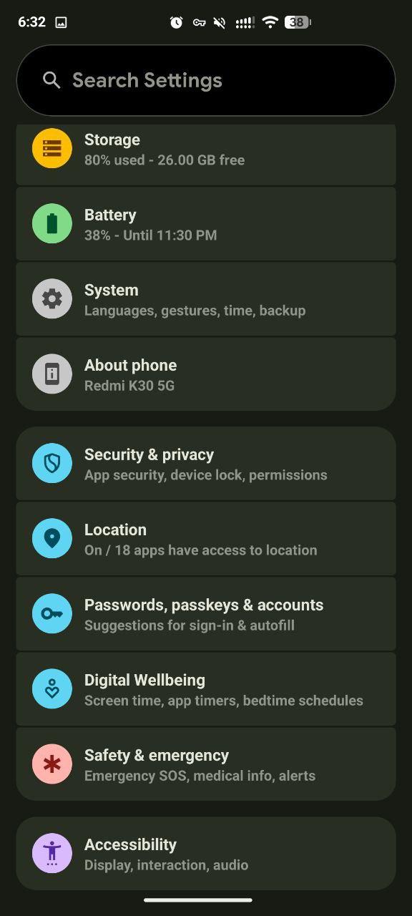Tap the Wi-Fi status bar icon

pos(270,22)
